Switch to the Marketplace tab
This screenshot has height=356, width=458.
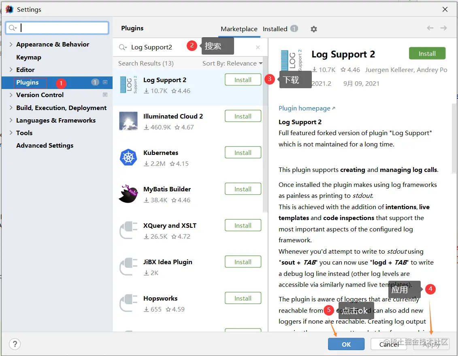coord(239,29)
